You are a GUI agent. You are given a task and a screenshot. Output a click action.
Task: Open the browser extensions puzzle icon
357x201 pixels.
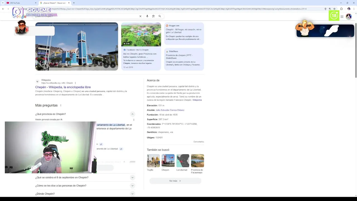click(x=341, y=9)
